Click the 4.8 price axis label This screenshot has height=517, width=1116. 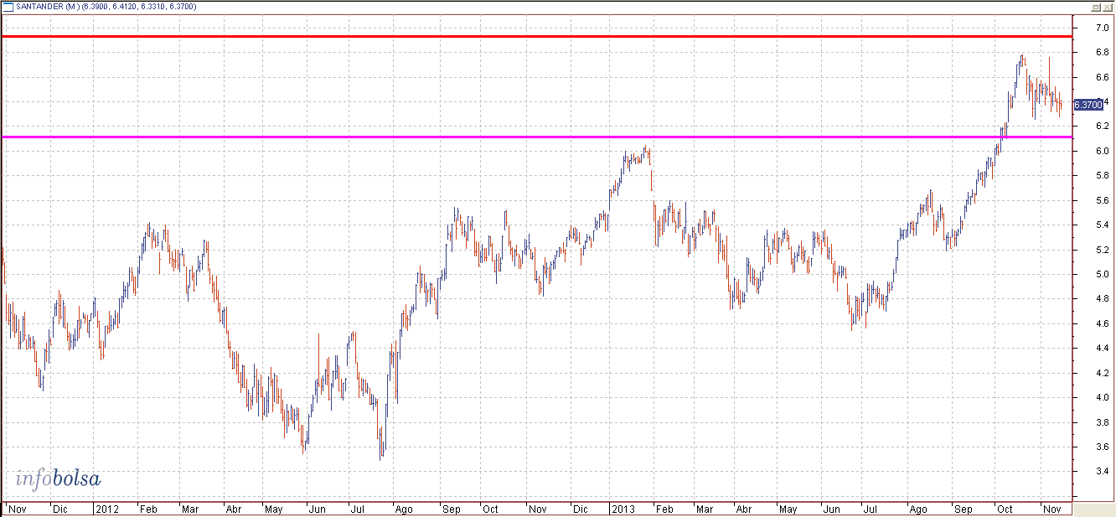[1103, 298]
